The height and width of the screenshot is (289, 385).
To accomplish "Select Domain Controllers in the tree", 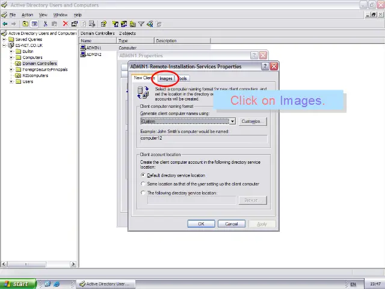I will coord(40,63).
